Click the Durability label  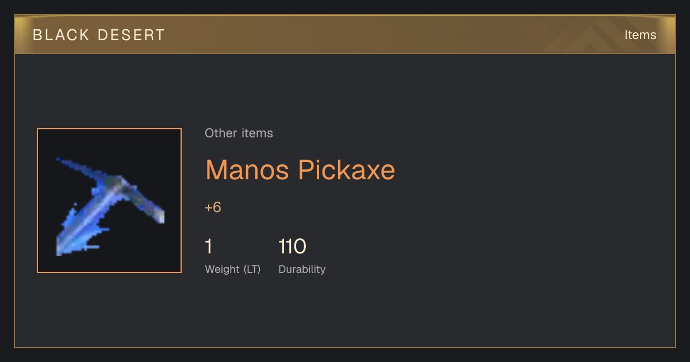tap(302, 269)
